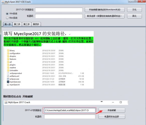Minimize the MyEclipse 2017 Crack example window
Screen dimensions: 146x125
(x=113, y=102)
